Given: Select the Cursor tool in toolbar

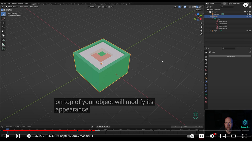Looking at the screenshot, I should click(x=3, y=18).
